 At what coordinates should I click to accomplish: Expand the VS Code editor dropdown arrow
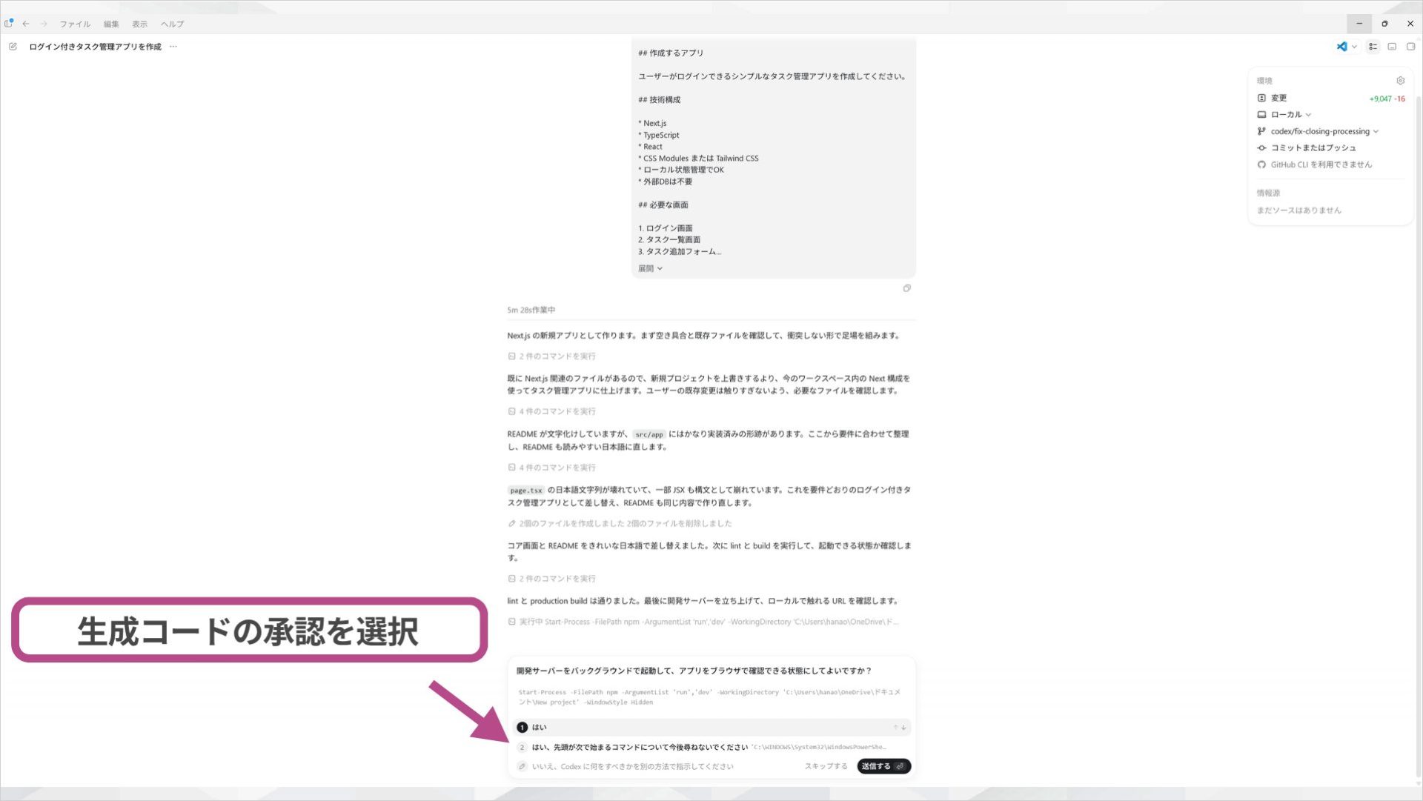pyautogui.click(x=1354, y=47)
